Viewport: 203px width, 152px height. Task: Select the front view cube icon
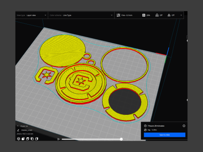[23, 139]
